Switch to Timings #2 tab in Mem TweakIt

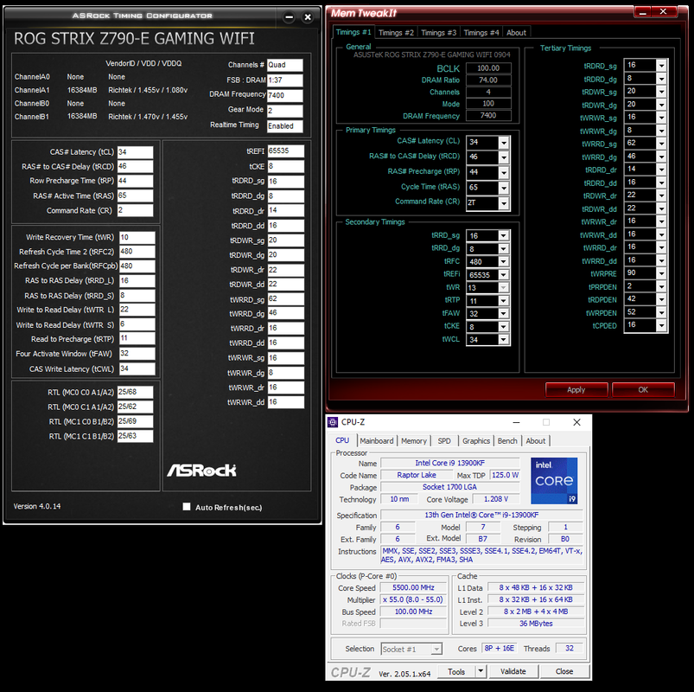tap(396, 33)
